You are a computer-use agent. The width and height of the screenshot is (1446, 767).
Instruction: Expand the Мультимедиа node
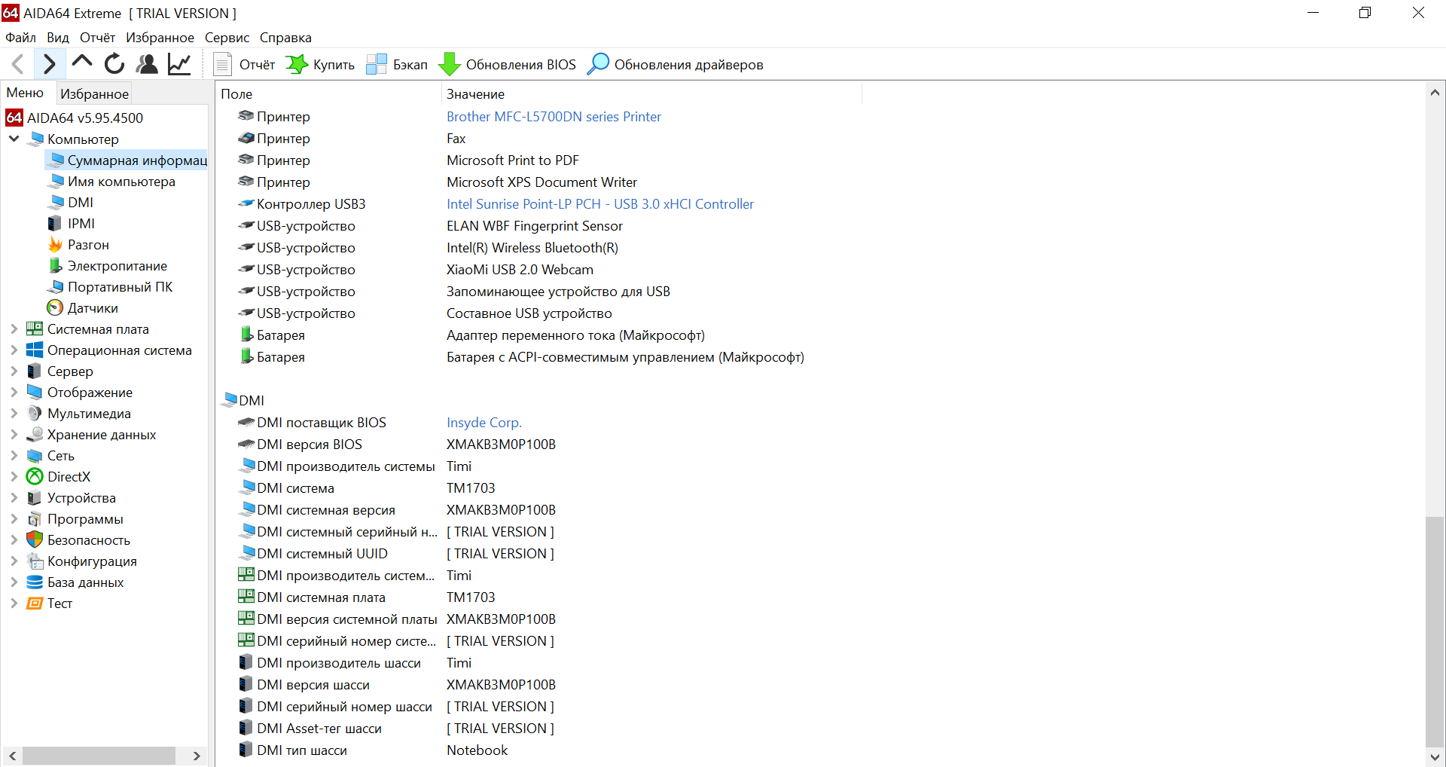pyautogui.click(x=14, y=414)
